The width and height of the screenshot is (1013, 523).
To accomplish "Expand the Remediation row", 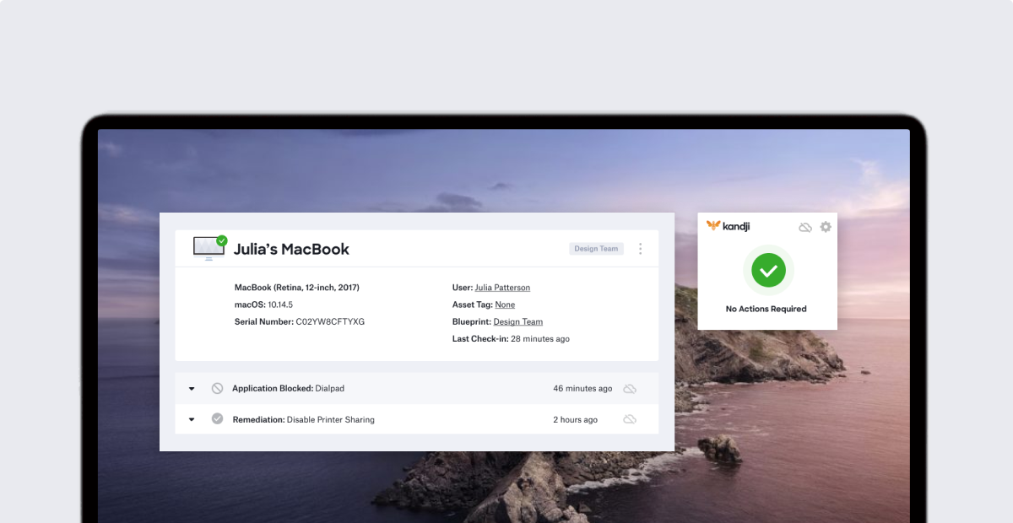I will pyautogui.click(x=192, y=419).
